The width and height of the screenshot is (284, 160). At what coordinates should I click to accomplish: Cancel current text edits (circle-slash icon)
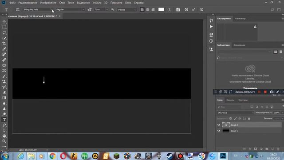pos(186,10)
